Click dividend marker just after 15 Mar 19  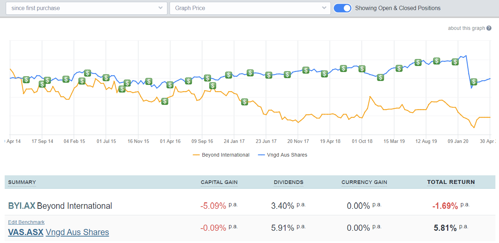click(x=399, y=68)
